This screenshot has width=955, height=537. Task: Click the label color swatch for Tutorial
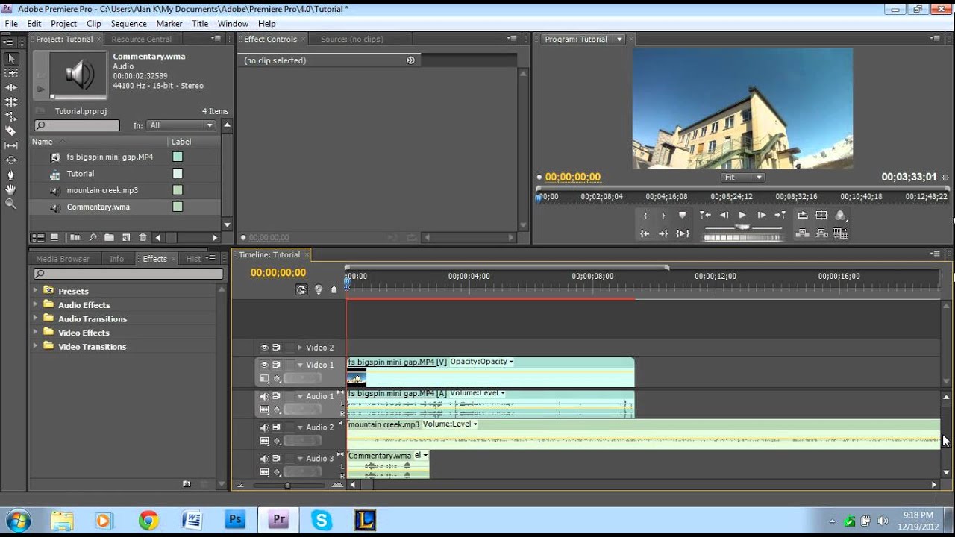click(178, 174)
